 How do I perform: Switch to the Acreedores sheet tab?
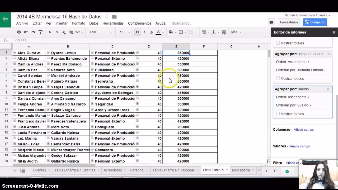click(114, 170)
